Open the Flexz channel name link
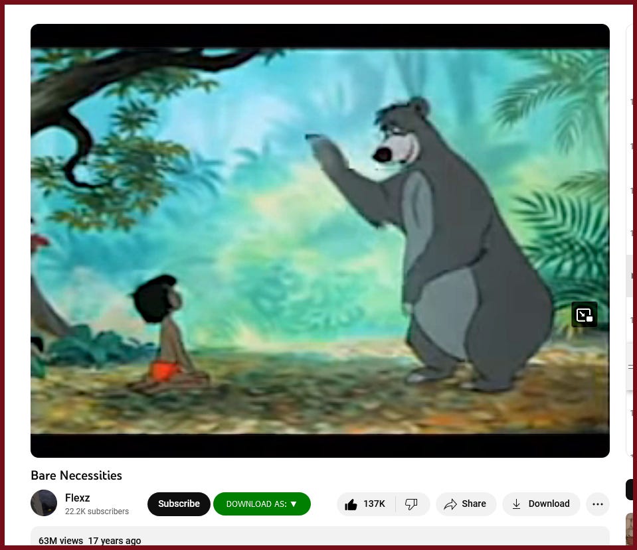This screenshot has height=550, width=637. coord(77,498)
